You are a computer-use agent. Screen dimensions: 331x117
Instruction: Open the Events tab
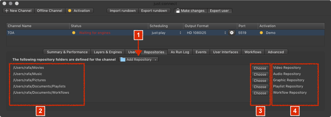(x=201, y=52)
